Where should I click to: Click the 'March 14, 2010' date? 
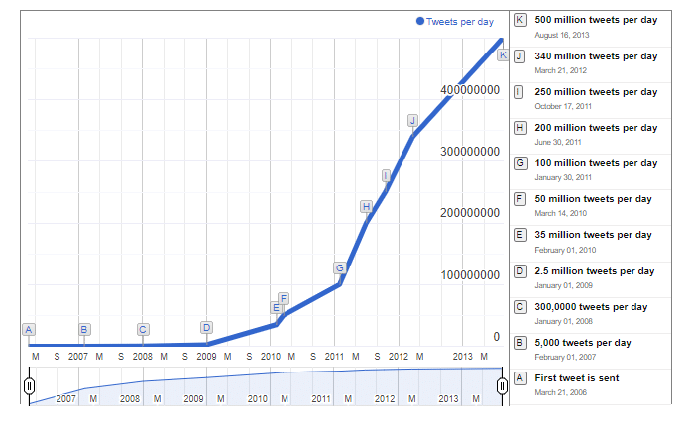561,213
